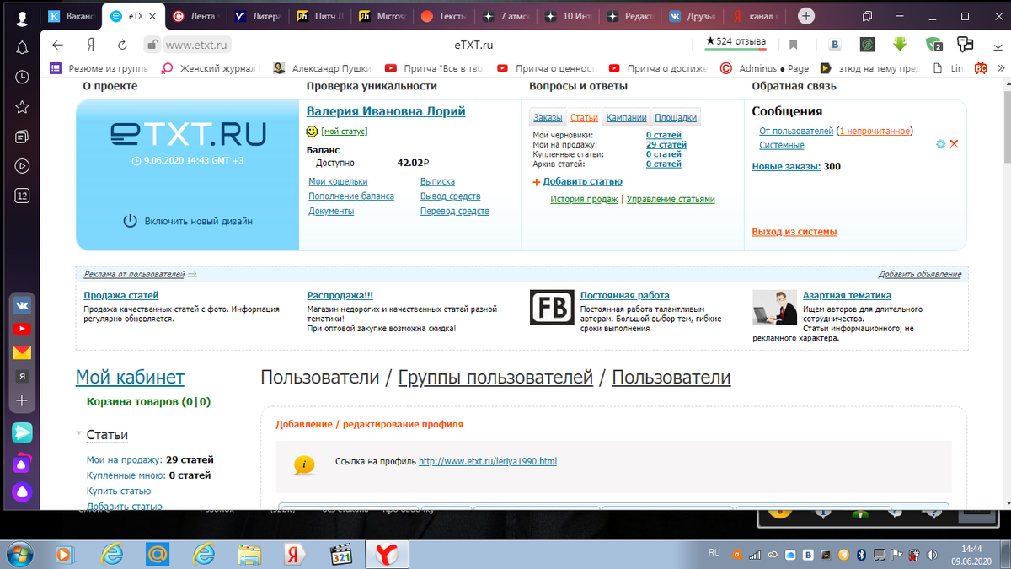Click the '524 отзыва' rating badge
The height and width of the screenshot is (569, 1011).
pyautogui.click(x=735, y=41)
